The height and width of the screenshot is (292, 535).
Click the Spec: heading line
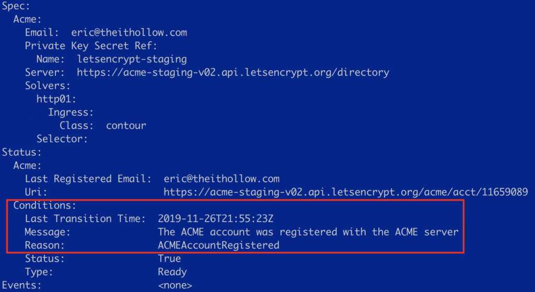(16, 6)
